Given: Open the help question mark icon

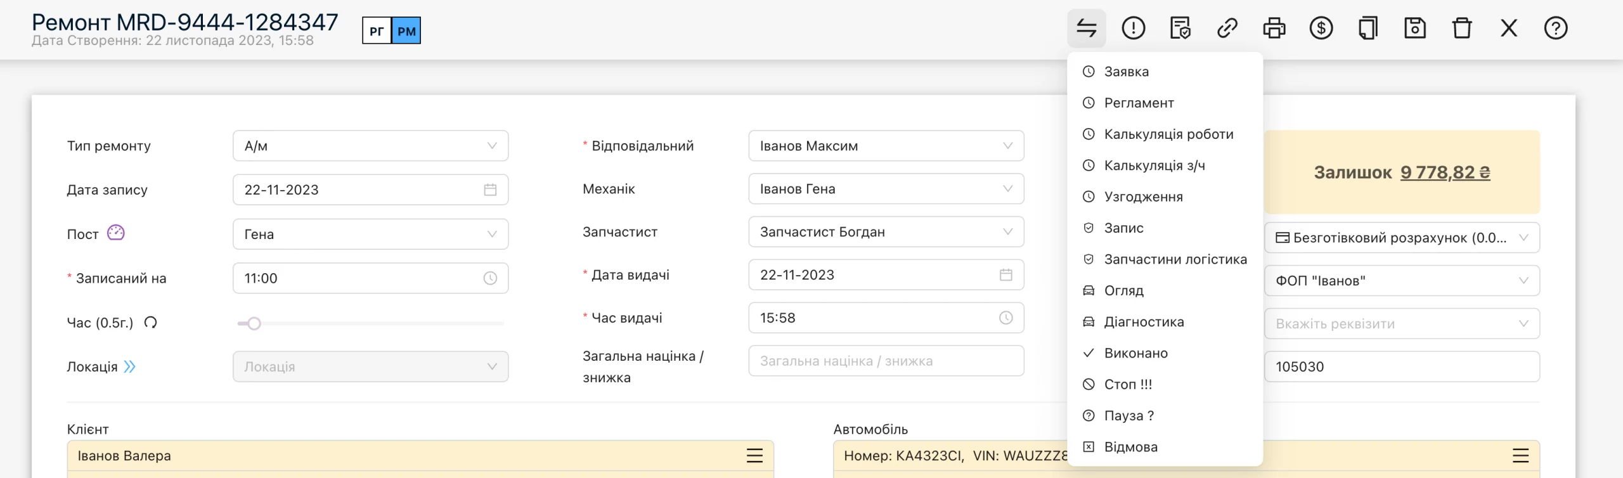Looking at the screenshot, I should [1555, 28].
